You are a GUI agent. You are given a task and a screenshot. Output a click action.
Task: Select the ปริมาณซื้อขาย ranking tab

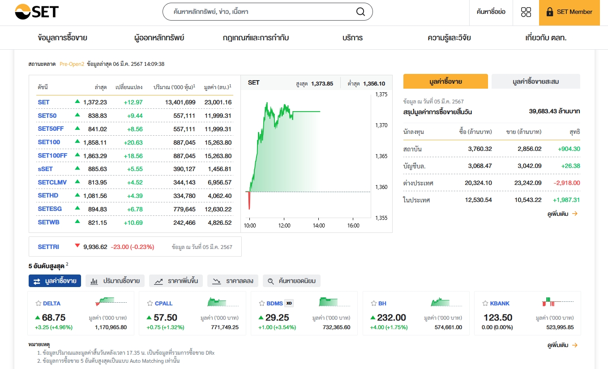click(115, 281)
